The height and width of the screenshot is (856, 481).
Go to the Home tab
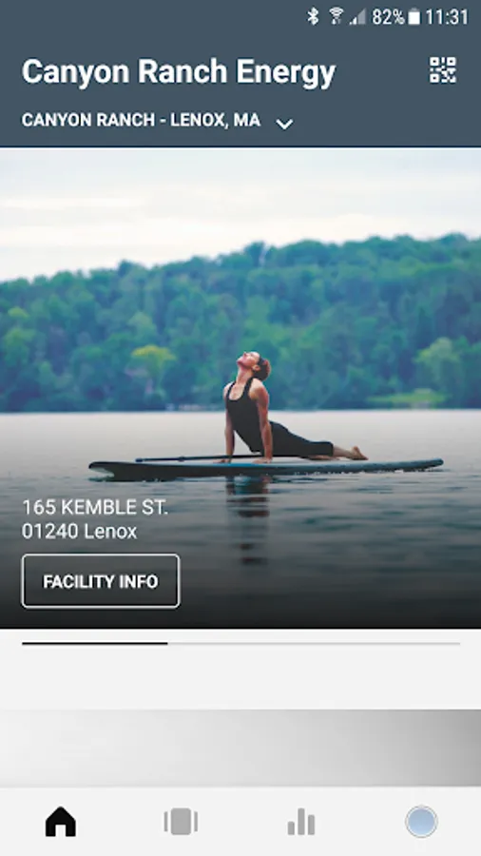click(61, 821)
